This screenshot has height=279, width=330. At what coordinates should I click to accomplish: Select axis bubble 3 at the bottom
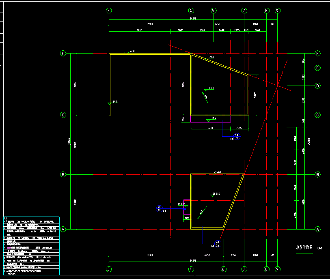click(x=109, y=269)
